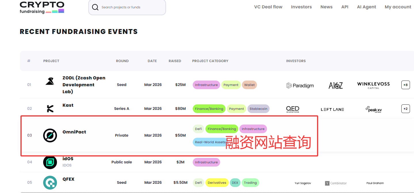
Task: Click the search magnifier icon
Action: (x=95, y=7)
